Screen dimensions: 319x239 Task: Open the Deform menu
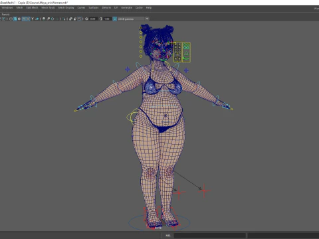[106, 7]
